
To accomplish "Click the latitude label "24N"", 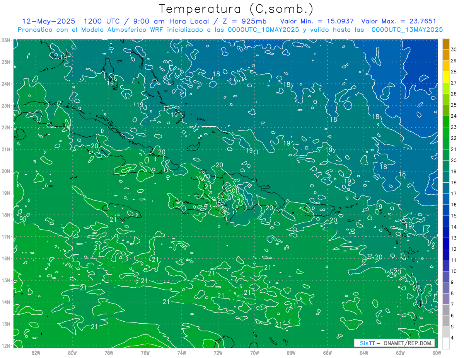I will pyautogui.click(x=5, y=84).
